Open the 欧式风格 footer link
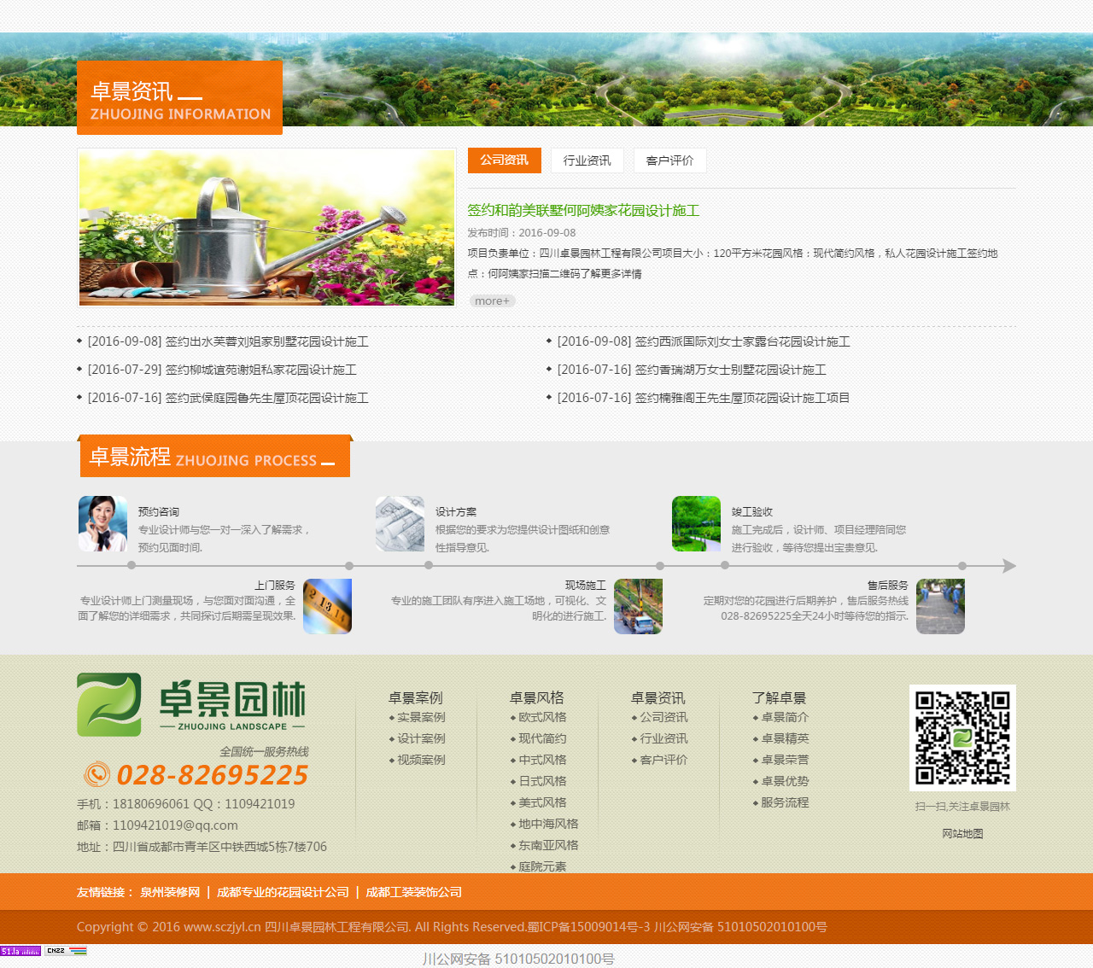 [x=542, y=717]
